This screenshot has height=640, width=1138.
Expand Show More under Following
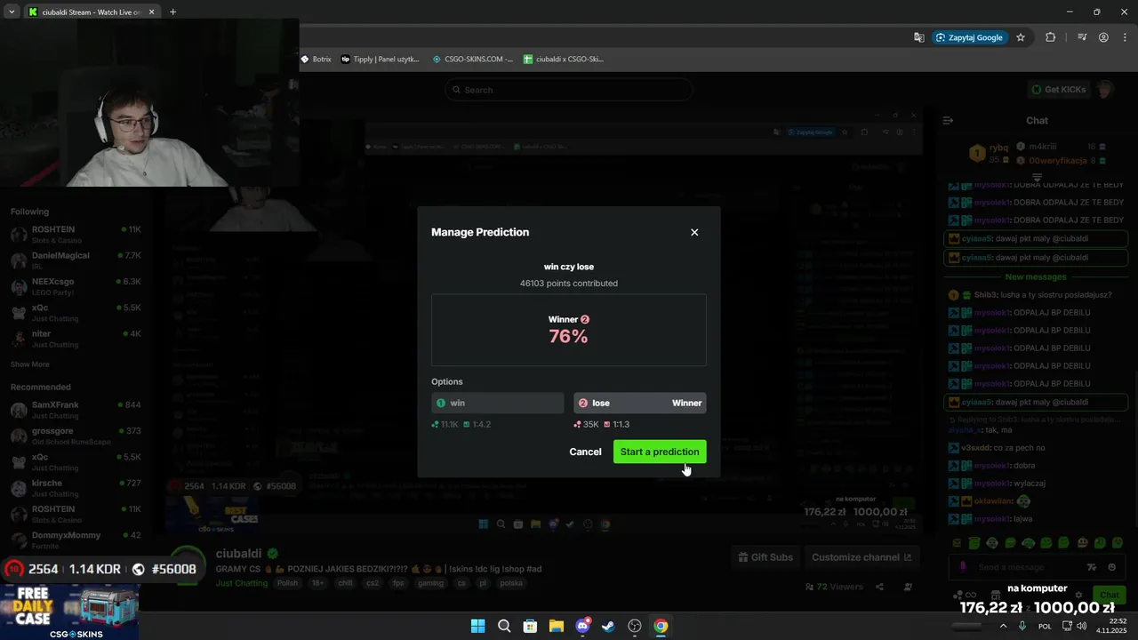point(30,364)
